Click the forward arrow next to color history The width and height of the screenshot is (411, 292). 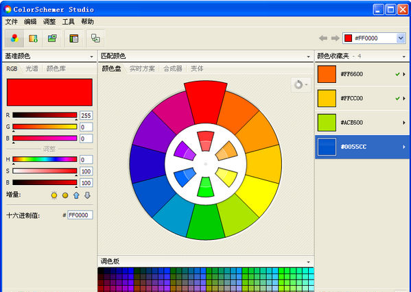point(336,38)
